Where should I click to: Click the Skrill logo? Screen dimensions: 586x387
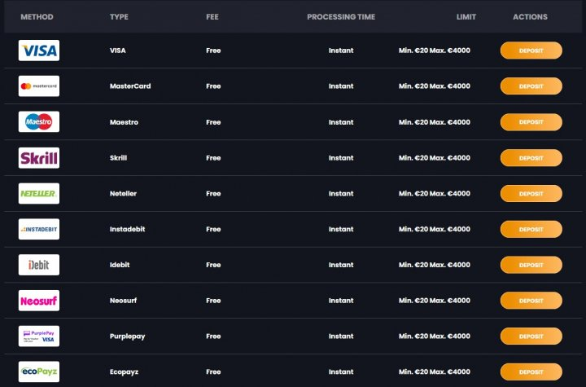[39, 157]
